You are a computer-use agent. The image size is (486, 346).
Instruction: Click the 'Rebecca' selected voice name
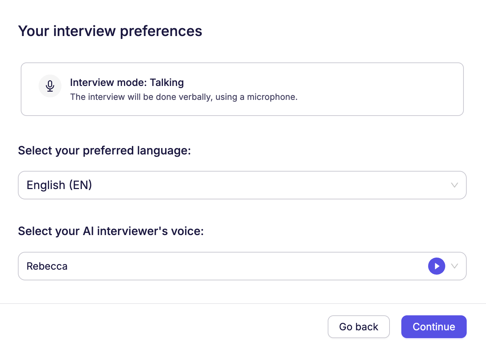47,266
